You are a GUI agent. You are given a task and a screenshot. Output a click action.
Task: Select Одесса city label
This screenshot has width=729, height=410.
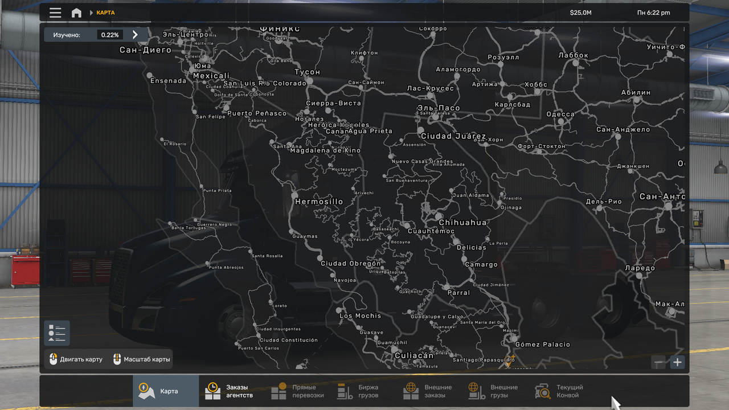tap(560, 114)
